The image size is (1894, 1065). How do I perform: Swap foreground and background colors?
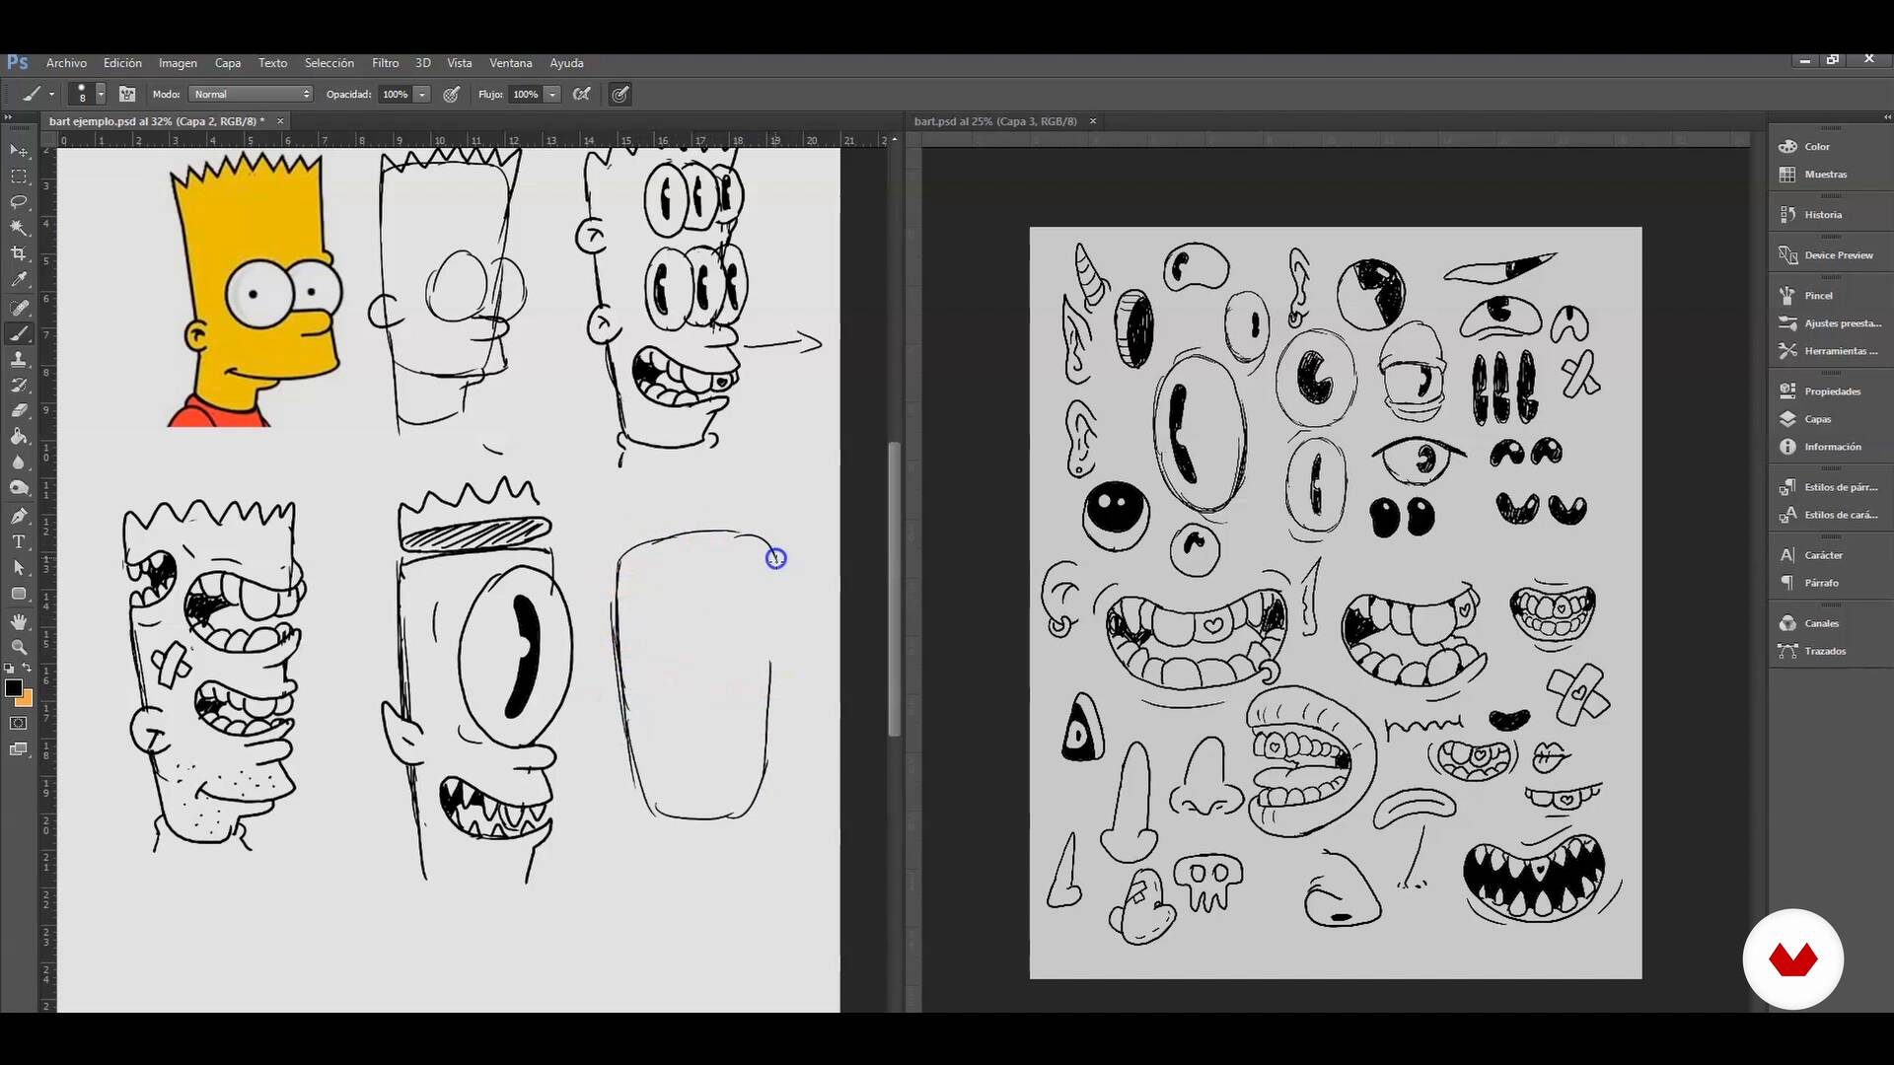28,669
